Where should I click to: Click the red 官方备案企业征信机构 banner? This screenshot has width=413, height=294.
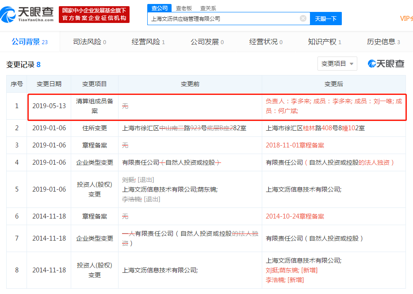pos(94,15)
